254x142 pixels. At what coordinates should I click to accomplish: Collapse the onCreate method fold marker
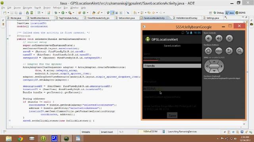[10, 36]
